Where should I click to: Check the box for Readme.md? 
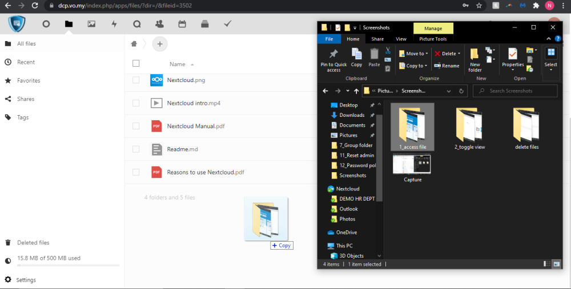pyautogui.click(x=136, y=149)
